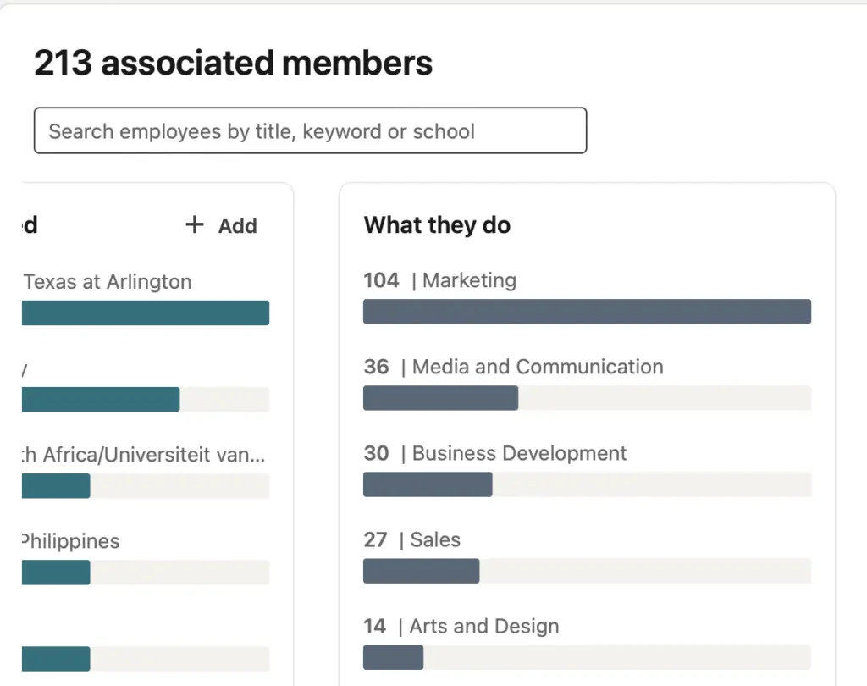This screenshot has width=867, height=686.
Task: Select the Philippines school bar
Action: 56,573
